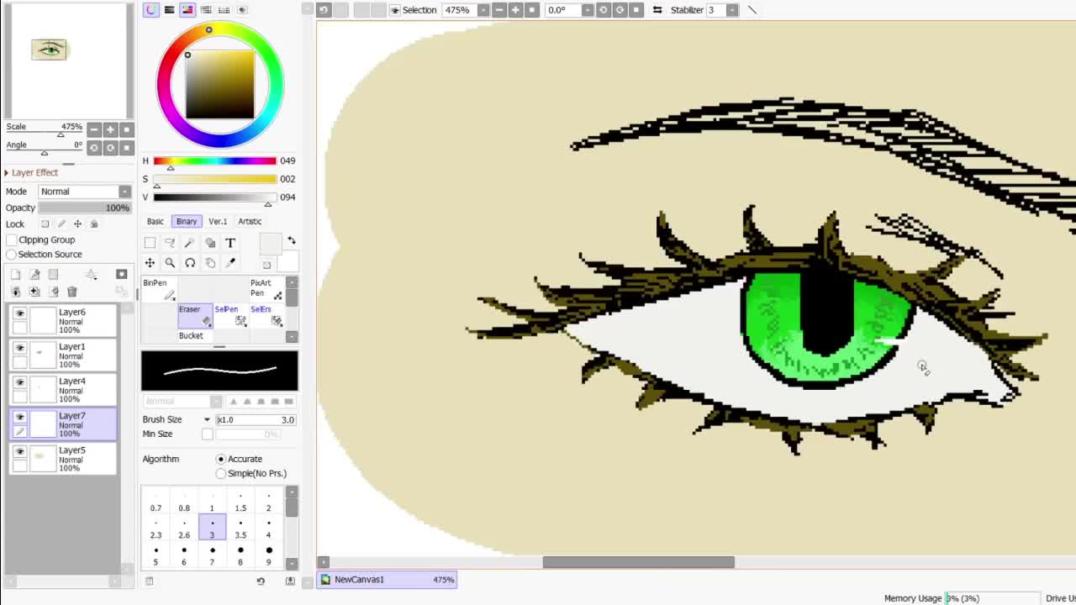Select the Text tool
Screen dimensions: 1076x605
click(x=230, y=244)
